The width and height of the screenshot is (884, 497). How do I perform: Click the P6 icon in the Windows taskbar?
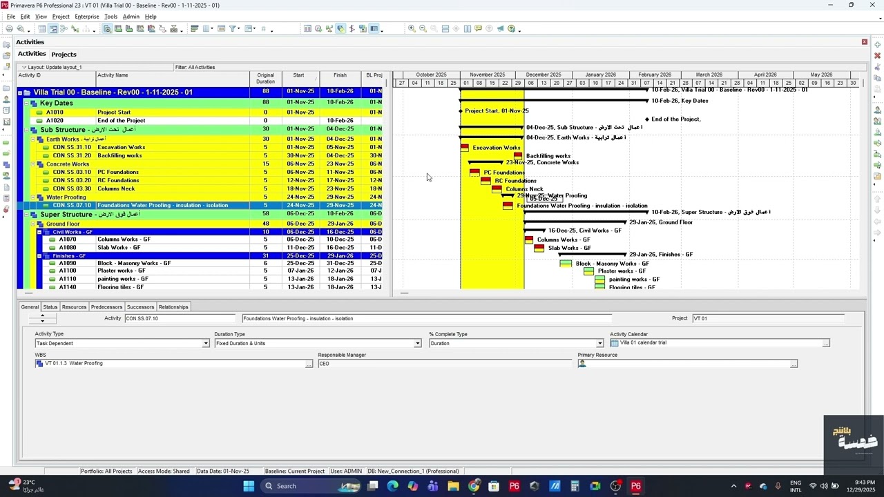coord(635,486)
